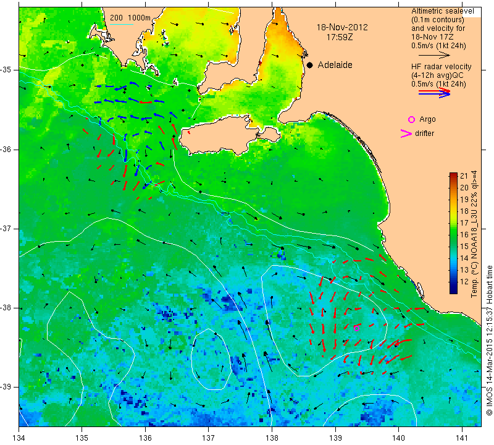Click the 17 value on the color scale
494x445 pixels.
tap(464, 223)
